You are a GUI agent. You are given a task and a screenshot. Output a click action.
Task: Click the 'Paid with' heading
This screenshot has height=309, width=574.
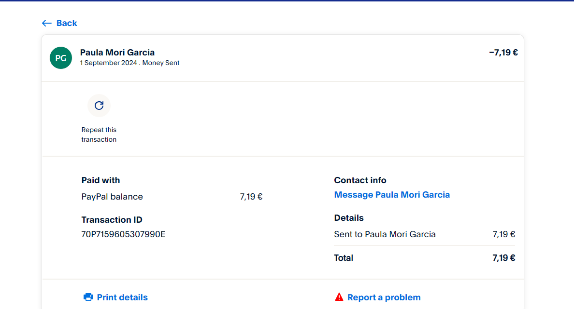point(100,180)
